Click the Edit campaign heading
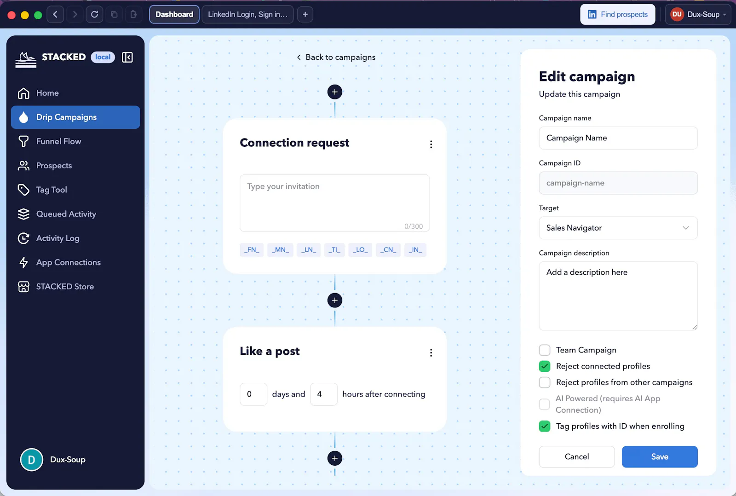 coord(587,76)
